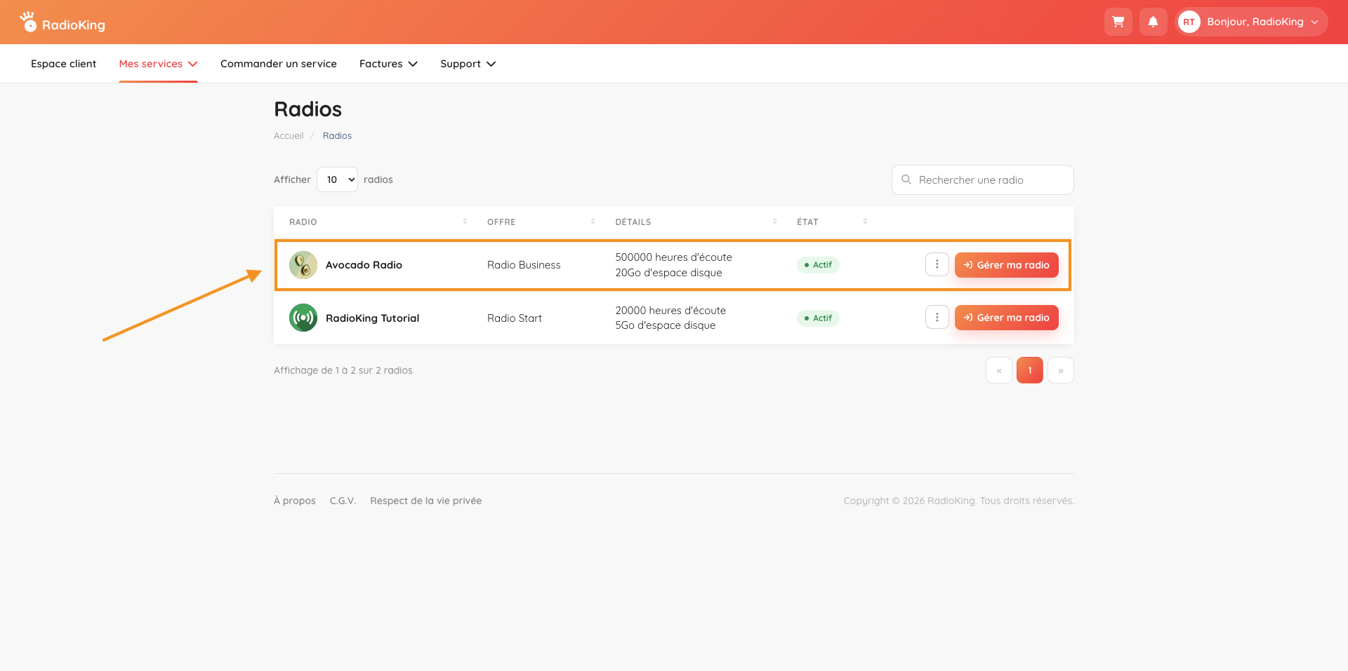Click the Radio Business offer cell
This screenshot has width=1348, height=671.
click(x=524, y=265)
